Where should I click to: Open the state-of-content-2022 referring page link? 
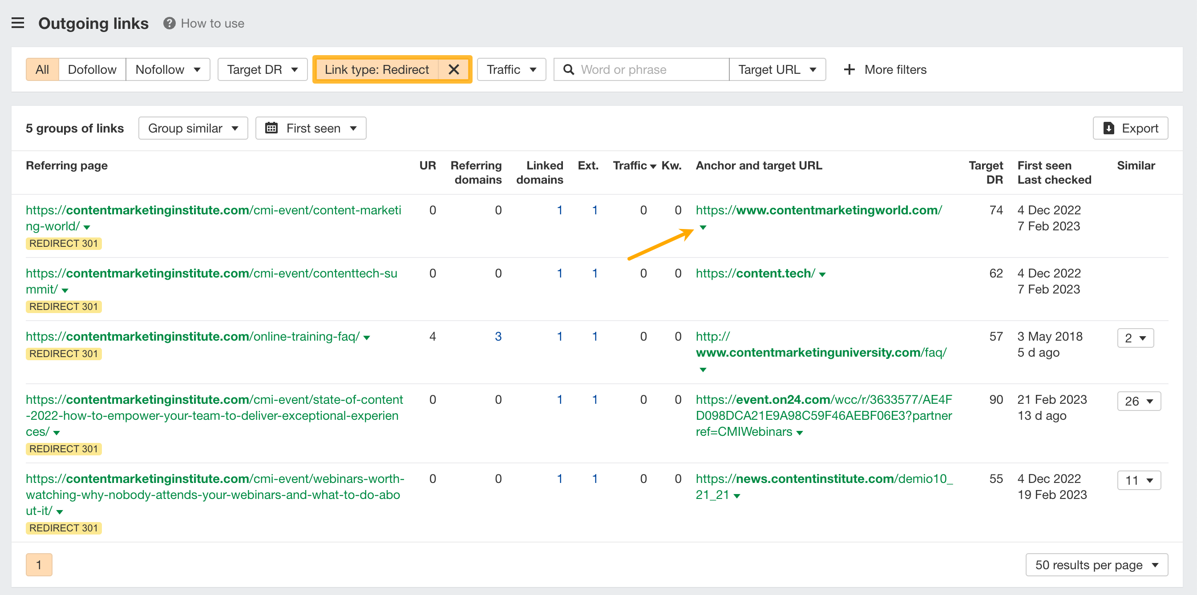[214, 416]
